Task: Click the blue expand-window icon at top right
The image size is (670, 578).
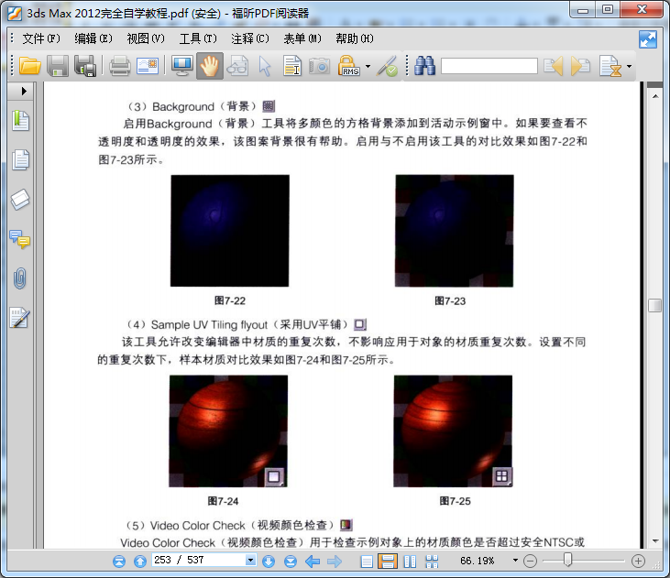Action: (x=648, y=39)
